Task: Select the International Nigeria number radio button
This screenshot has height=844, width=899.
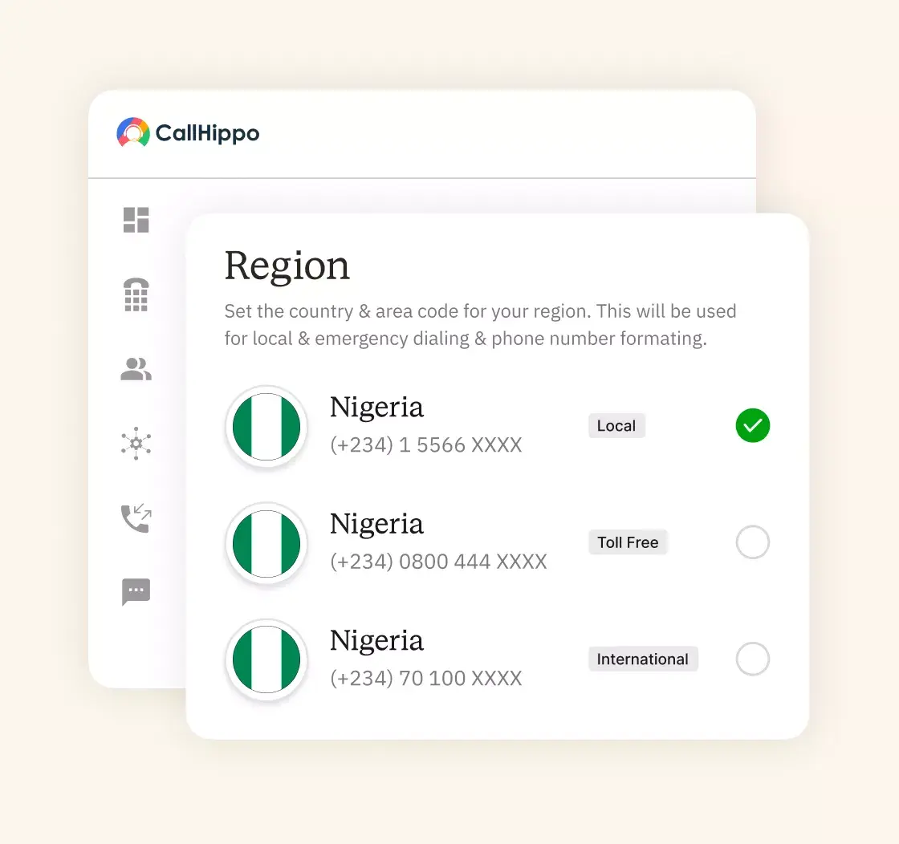Action: (x=752, y=659)
